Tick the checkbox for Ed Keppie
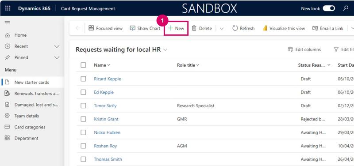The width and height of the screenshot is (354, 166). coord(83,92)
